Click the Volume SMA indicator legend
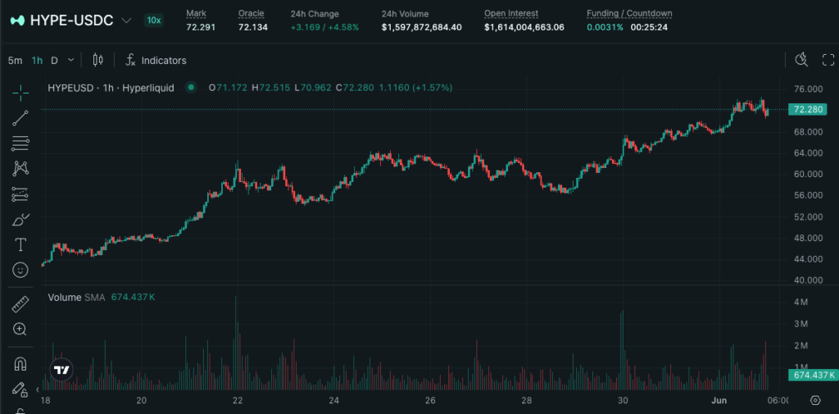 point(78,297)
